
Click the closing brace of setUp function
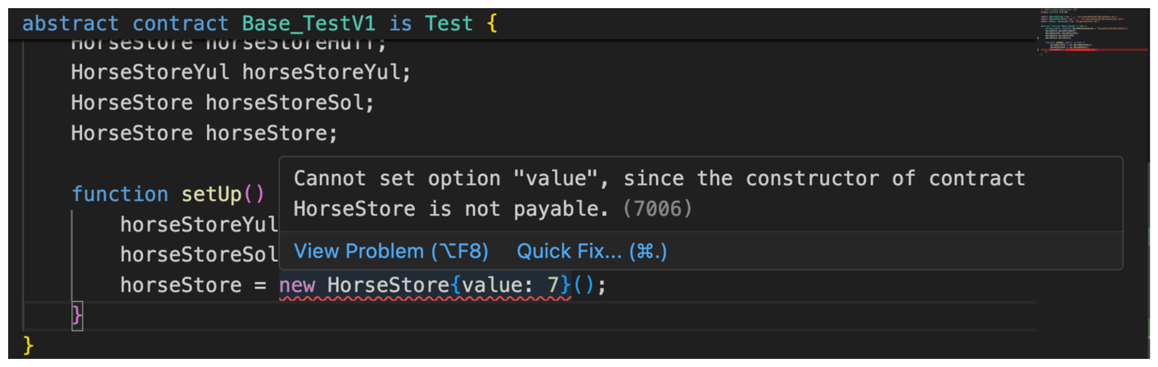(x=77, y=315)
